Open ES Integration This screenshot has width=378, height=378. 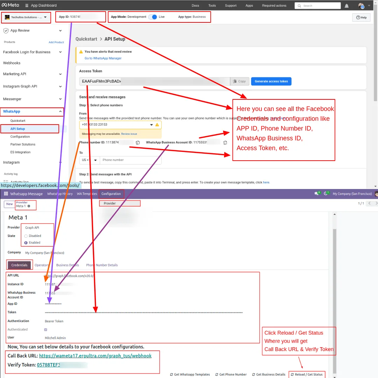[x=20, y=152]
